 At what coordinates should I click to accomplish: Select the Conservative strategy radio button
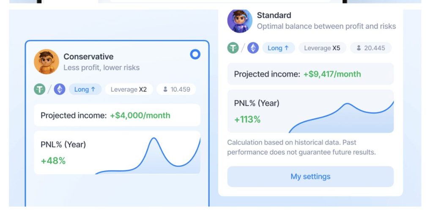[x=195, y=55]
